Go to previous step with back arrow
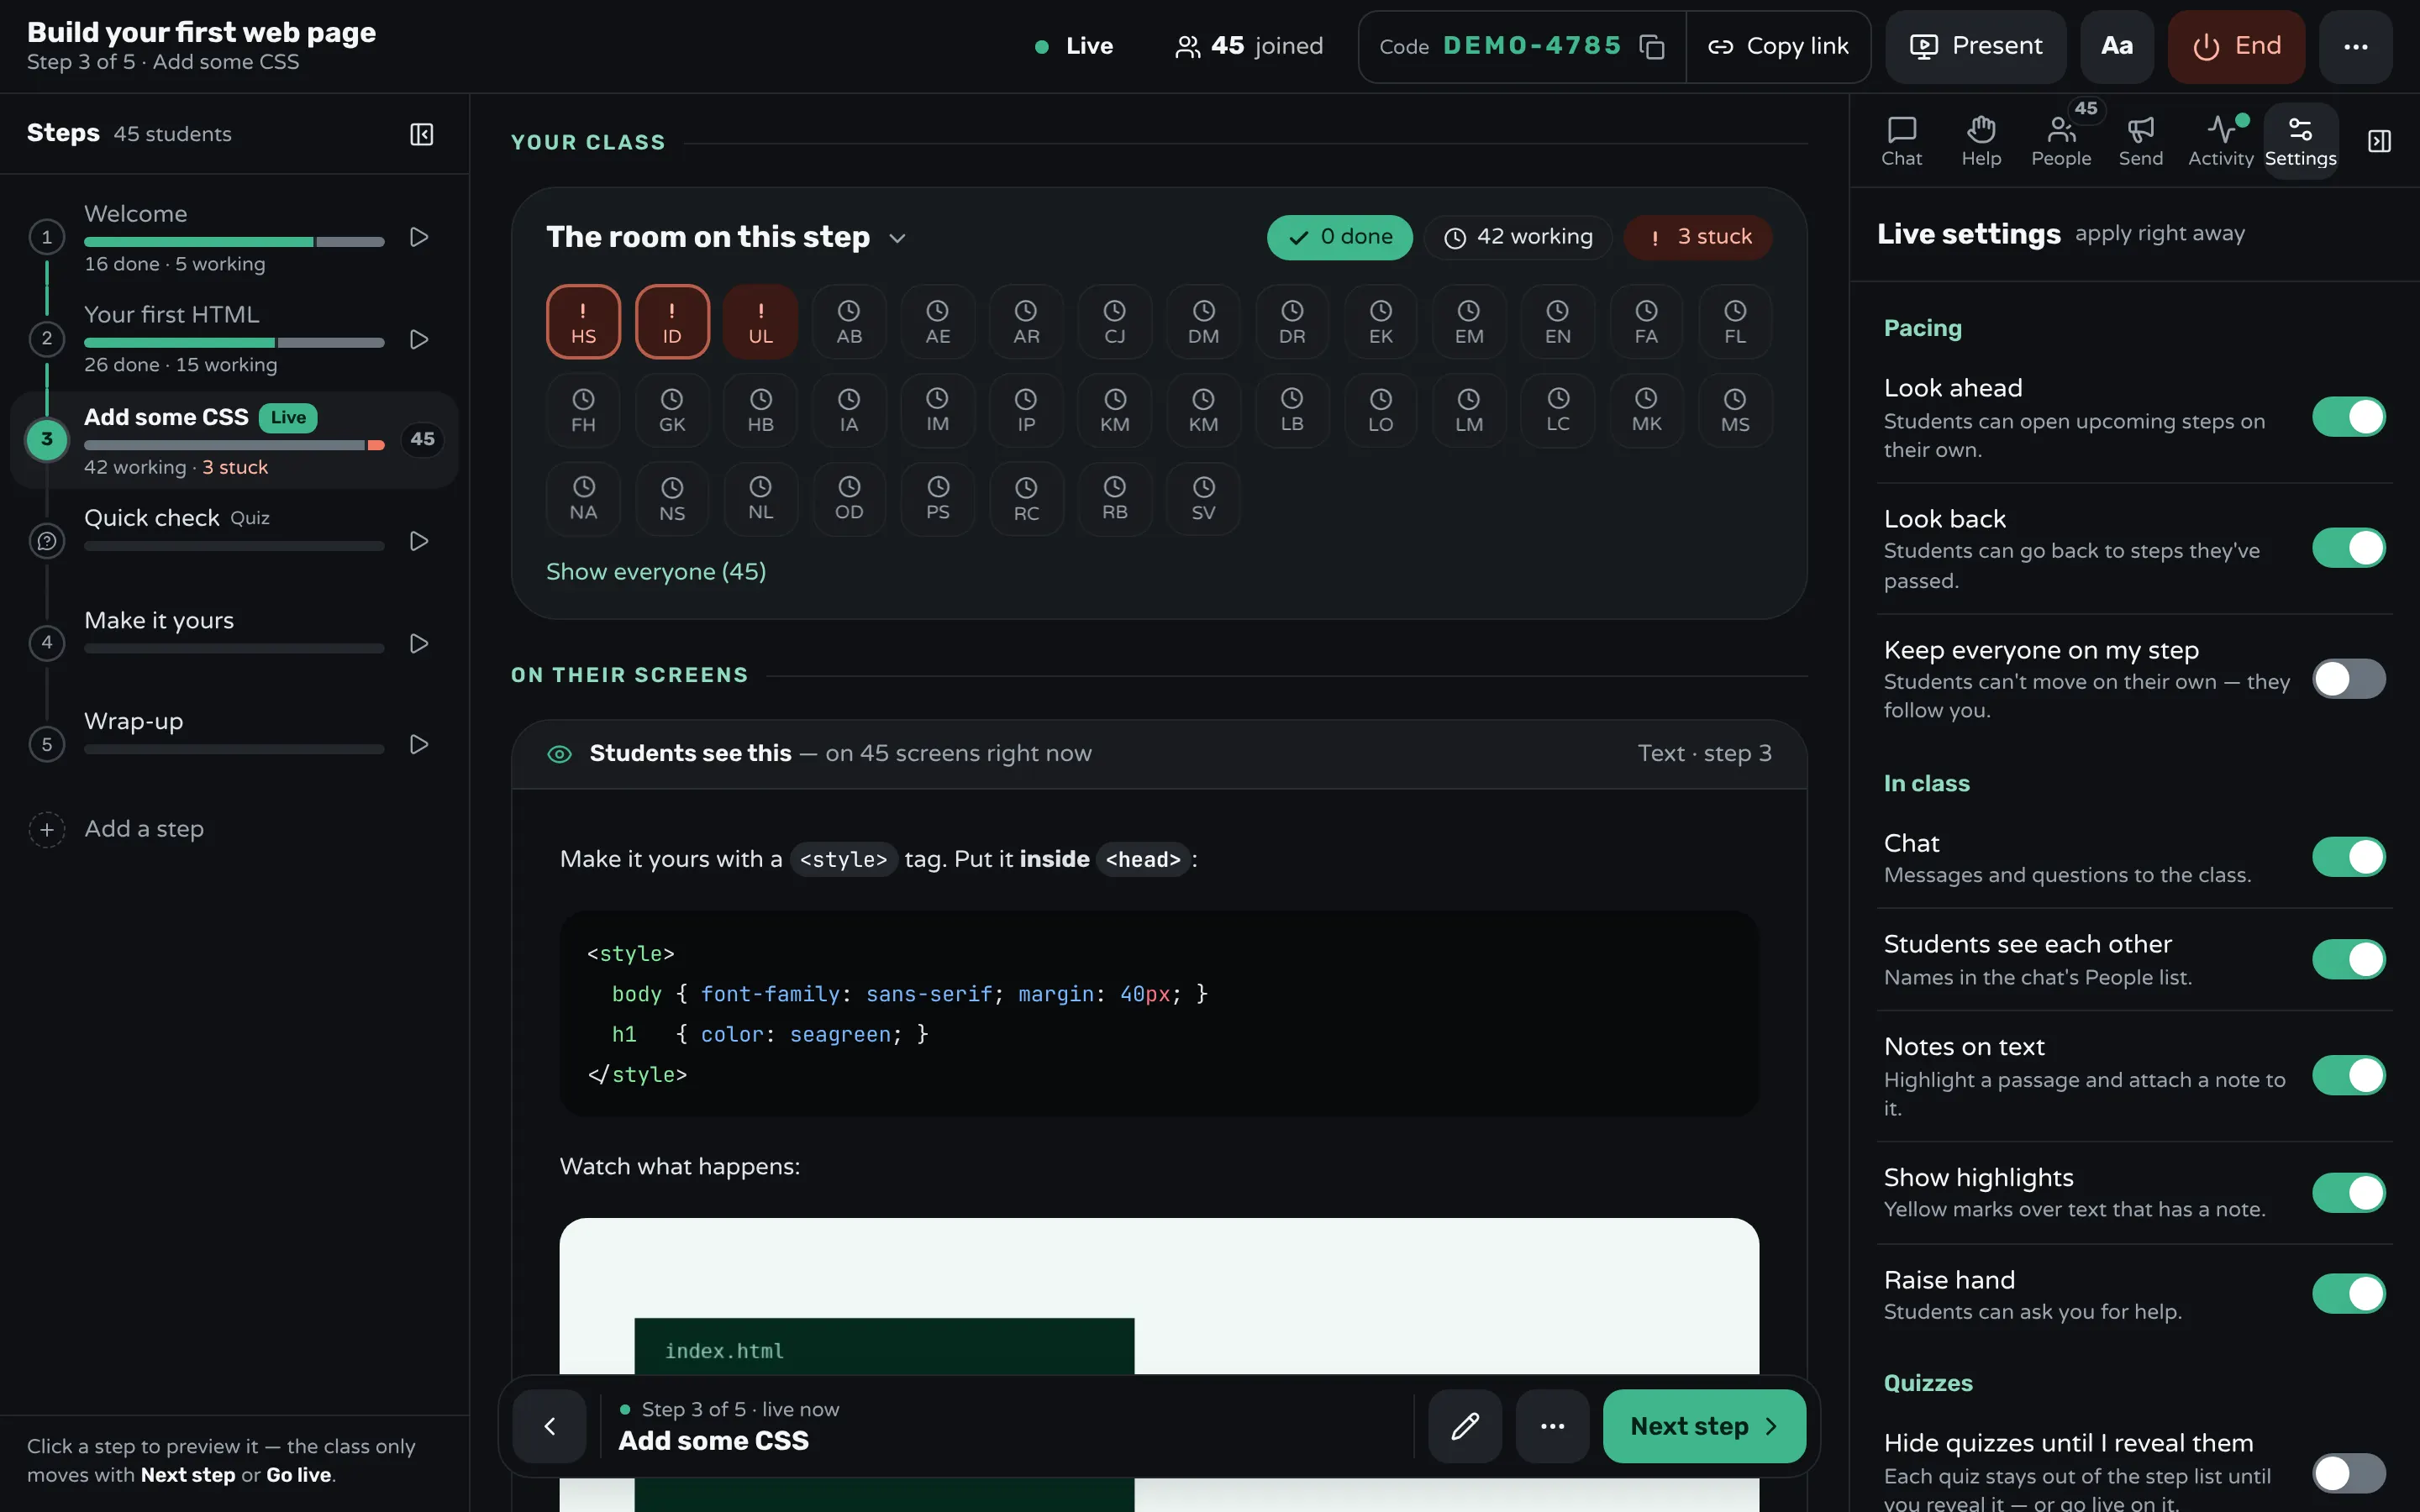Image resolution: width=2420 pixels, height=1512 pixels. pyautogui.click(x=549, y=1426)
